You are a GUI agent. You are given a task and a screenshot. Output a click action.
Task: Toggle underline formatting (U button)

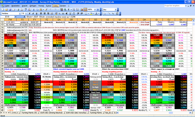(x=37, y=13)
